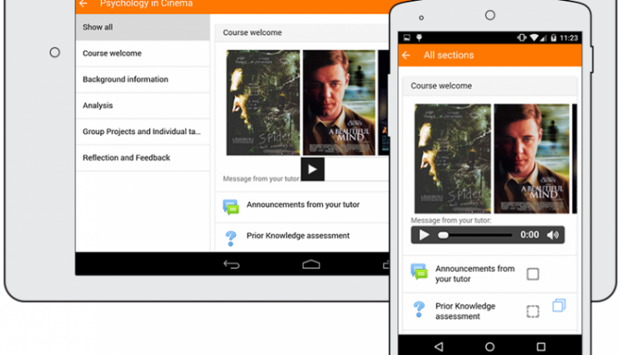Image resolution: width=621 pixels, height=355 pixels.
Task: Open Background information section in sidebar
Action: pos(142,79)
